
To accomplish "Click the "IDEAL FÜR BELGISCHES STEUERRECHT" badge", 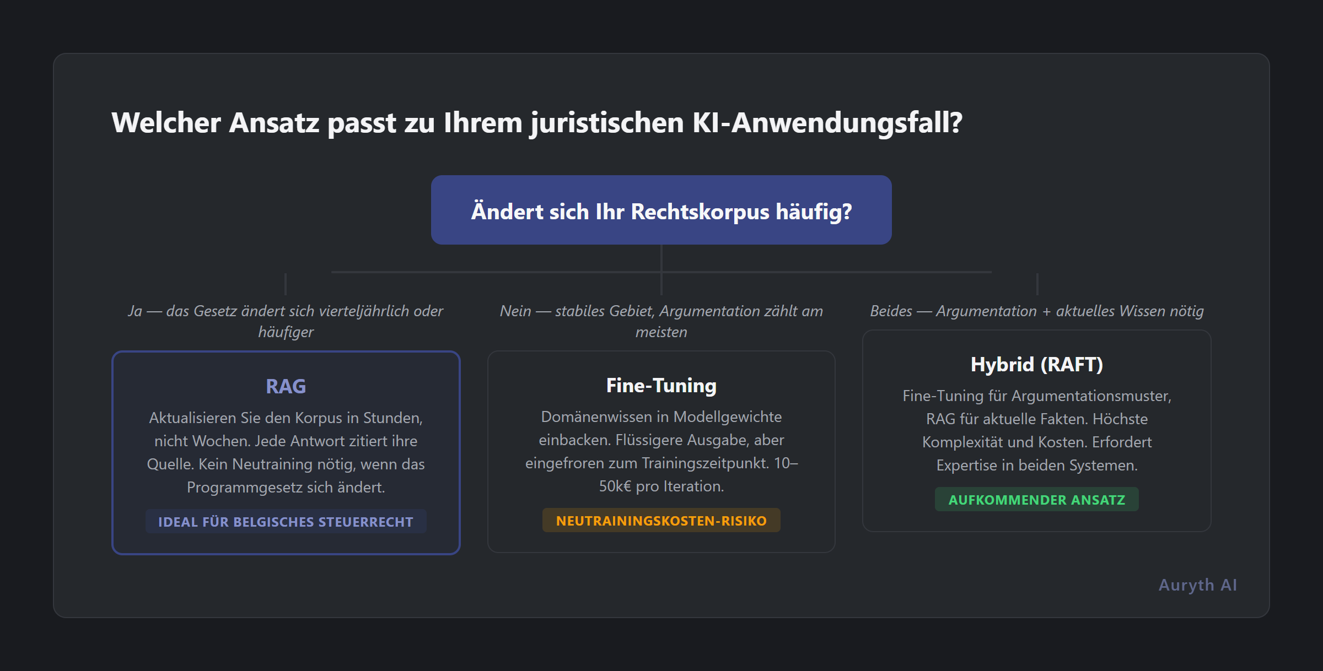I will click(x=286, y=521).
